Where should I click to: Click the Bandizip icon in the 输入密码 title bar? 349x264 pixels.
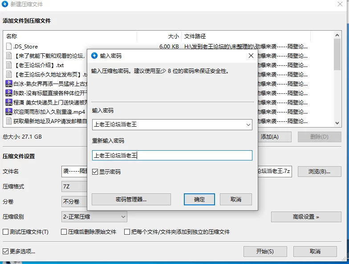(x=94, y=56)
